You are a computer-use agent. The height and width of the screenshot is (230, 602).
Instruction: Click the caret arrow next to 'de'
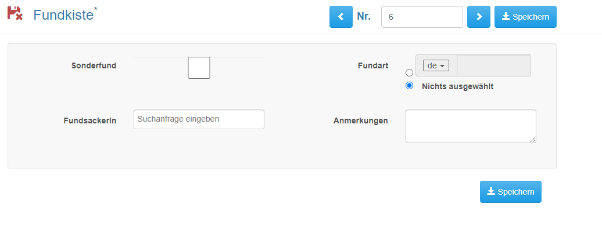click(442, 66)
